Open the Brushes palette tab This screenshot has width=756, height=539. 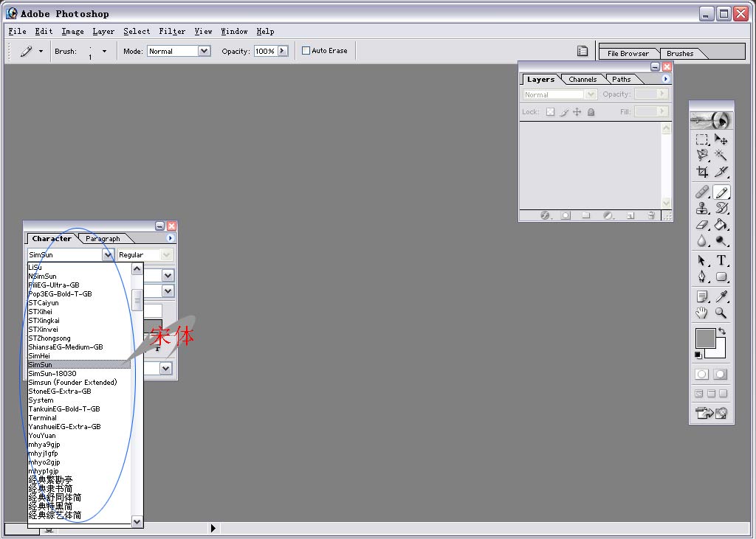pos(680,54)
